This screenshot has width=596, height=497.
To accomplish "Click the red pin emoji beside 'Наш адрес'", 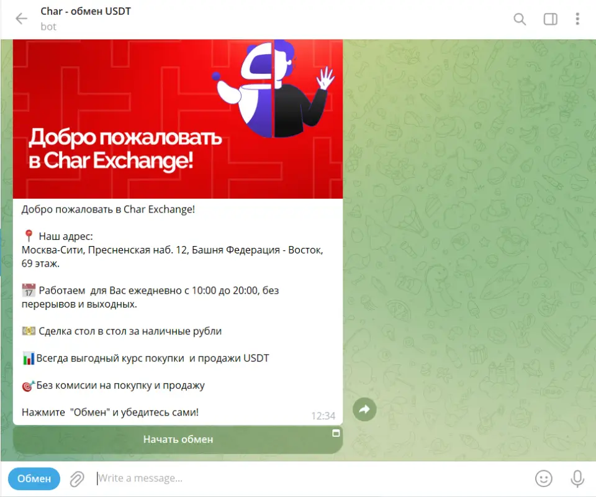I will 29,235.
